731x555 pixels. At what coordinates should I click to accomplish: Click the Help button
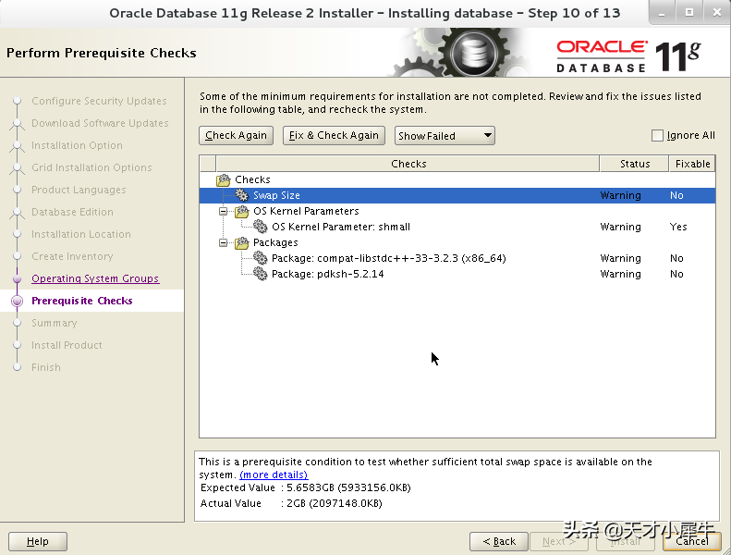[38, 541]
